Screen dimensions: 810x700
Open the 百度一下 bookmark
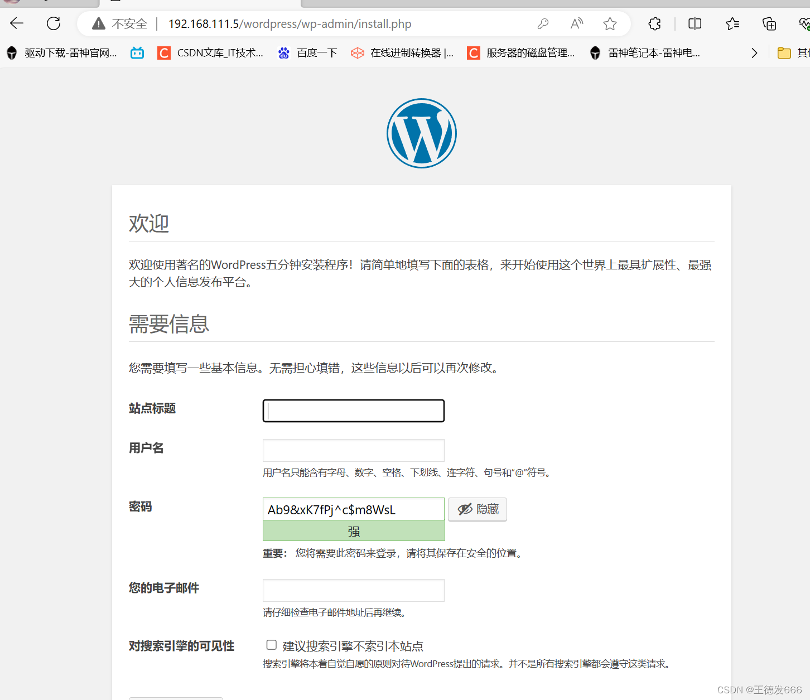click(308, 53)
